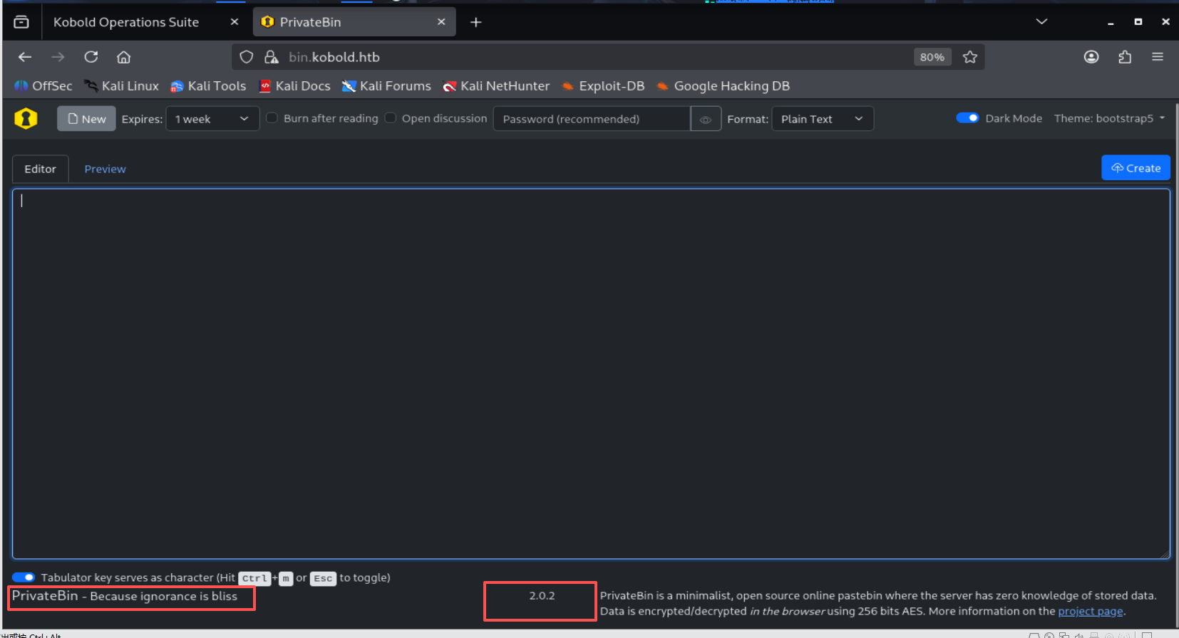
Task: Switch to the Preview tab
Action: coord(105,169)
